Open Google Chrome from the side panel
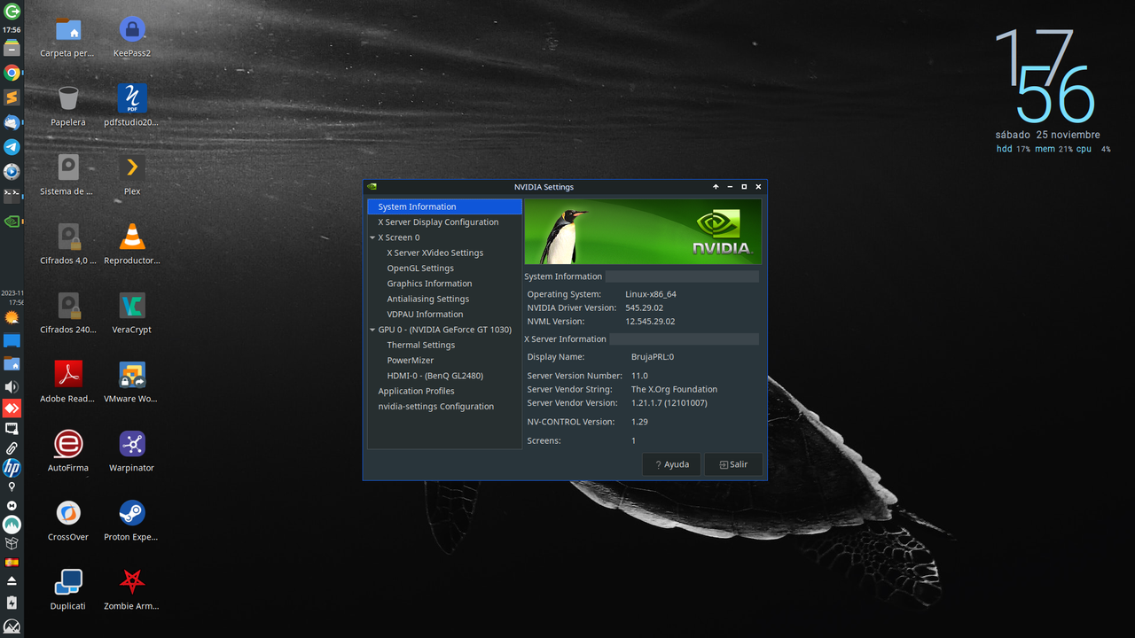This screenshot has height=638, width=1135. (12, 73)
